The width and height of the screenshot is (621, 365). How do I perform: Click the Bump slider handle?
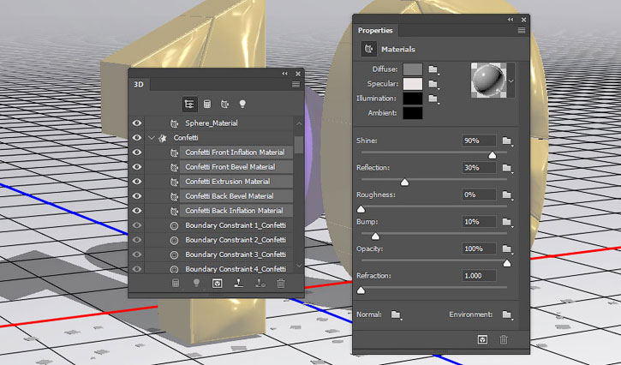point(375,236)
